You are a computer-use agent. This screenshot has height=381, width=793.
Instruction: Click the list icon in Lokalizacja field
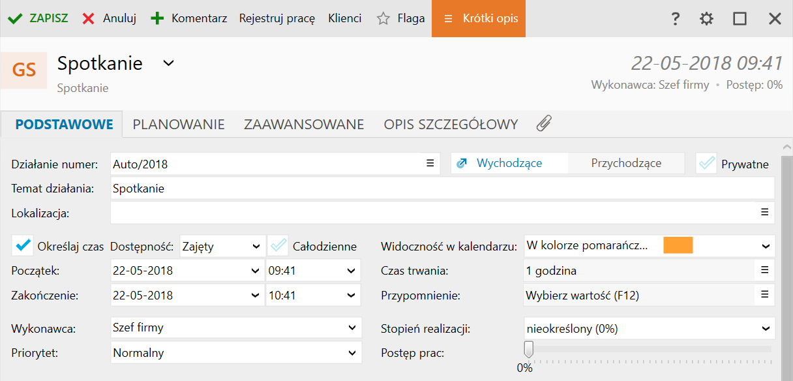pyautogui.click(x=764, y=212)
